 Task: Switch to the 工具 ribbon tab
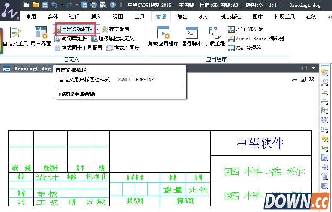(139, 17)
